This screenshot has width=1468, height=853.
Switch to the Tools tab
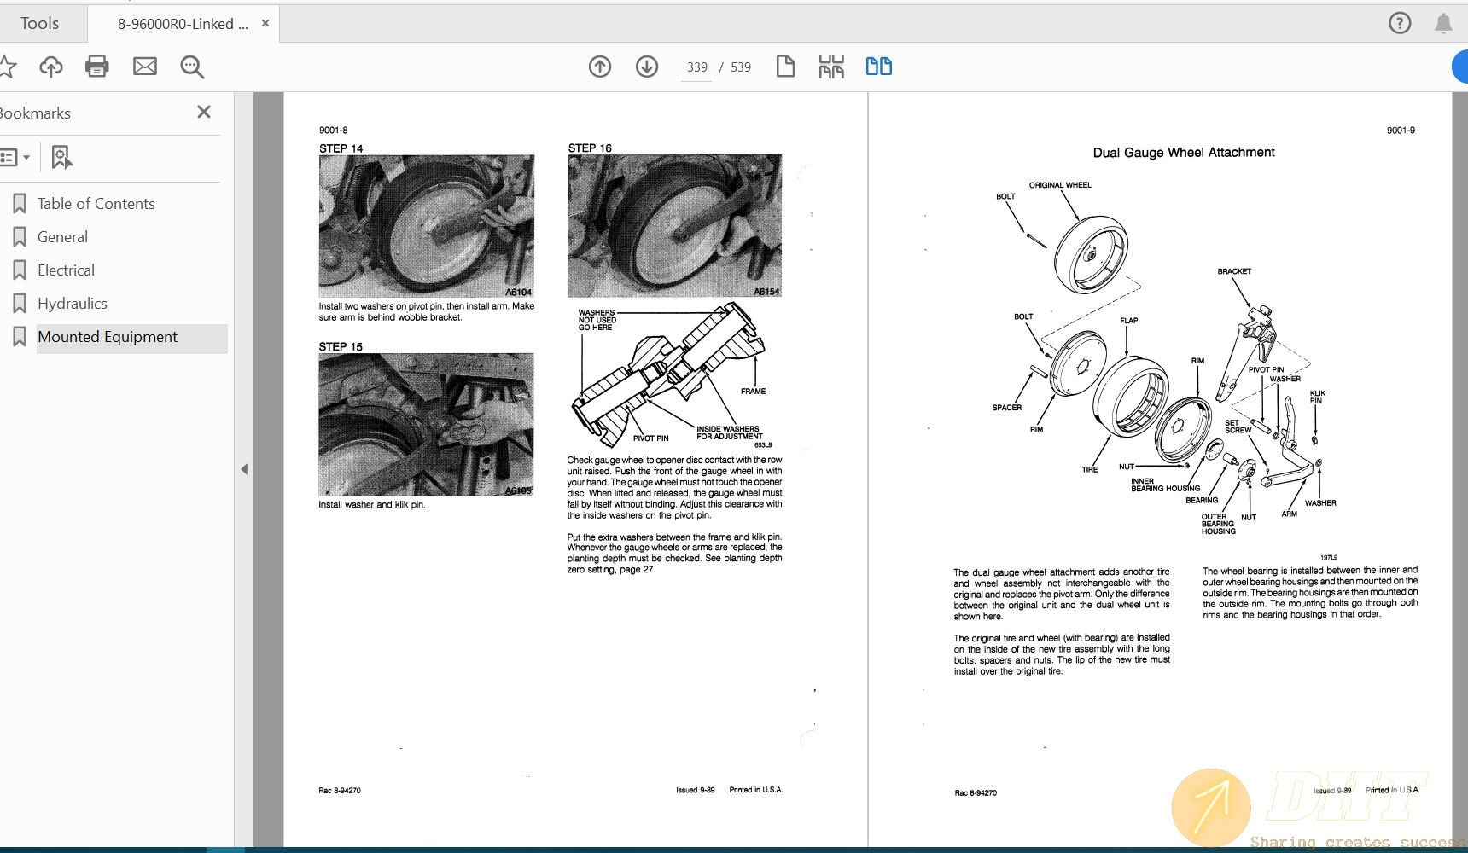[39, 23]
